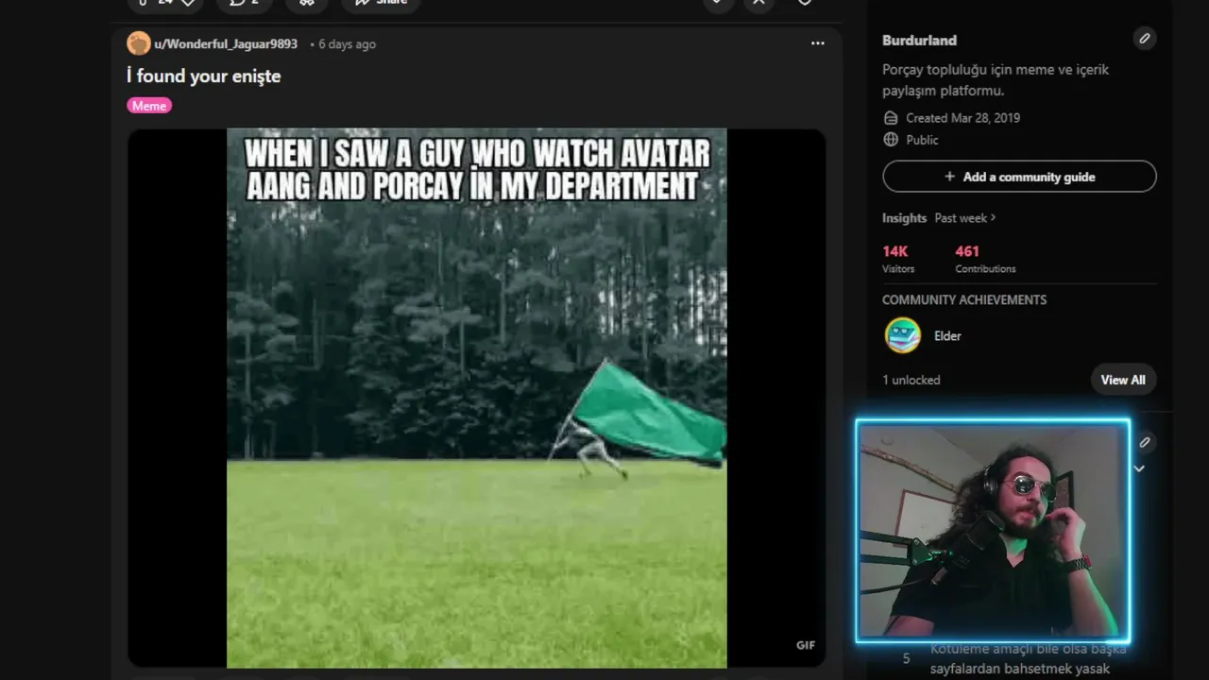Open the post's three-dot options menu
Screen dimensions: 1209x680
[x=818, y=43]
